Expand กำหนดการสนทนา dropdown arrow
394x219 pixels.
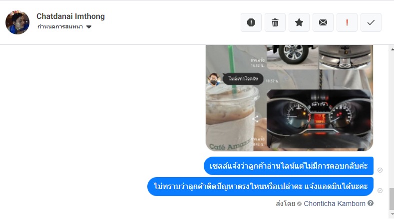coord(89,27)
